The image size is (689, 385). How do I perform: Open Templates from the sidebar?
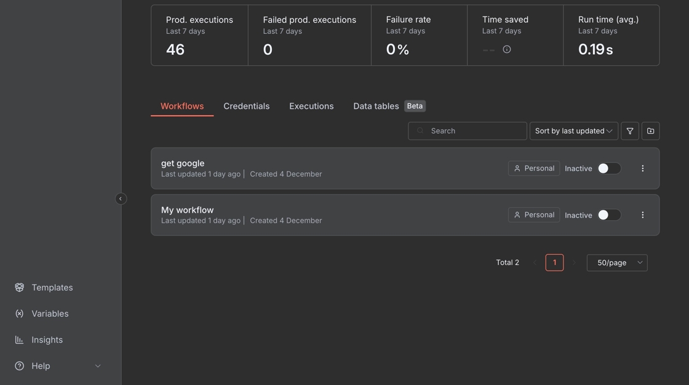pos(52,288)
